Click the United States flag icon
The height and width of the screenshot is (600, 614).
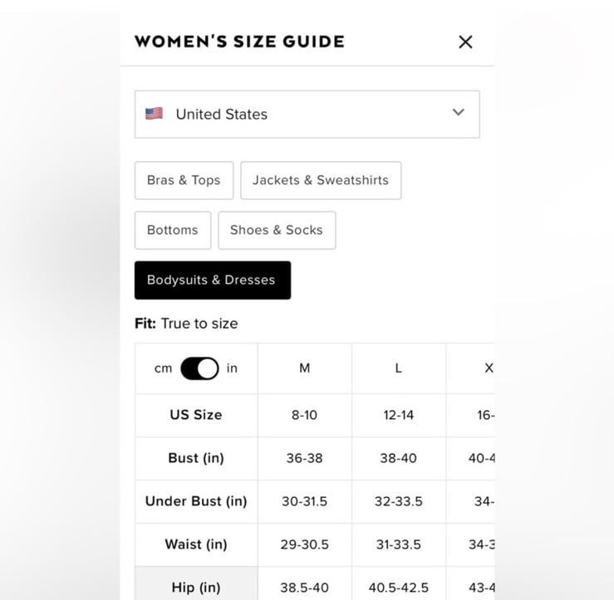(154, 114)
